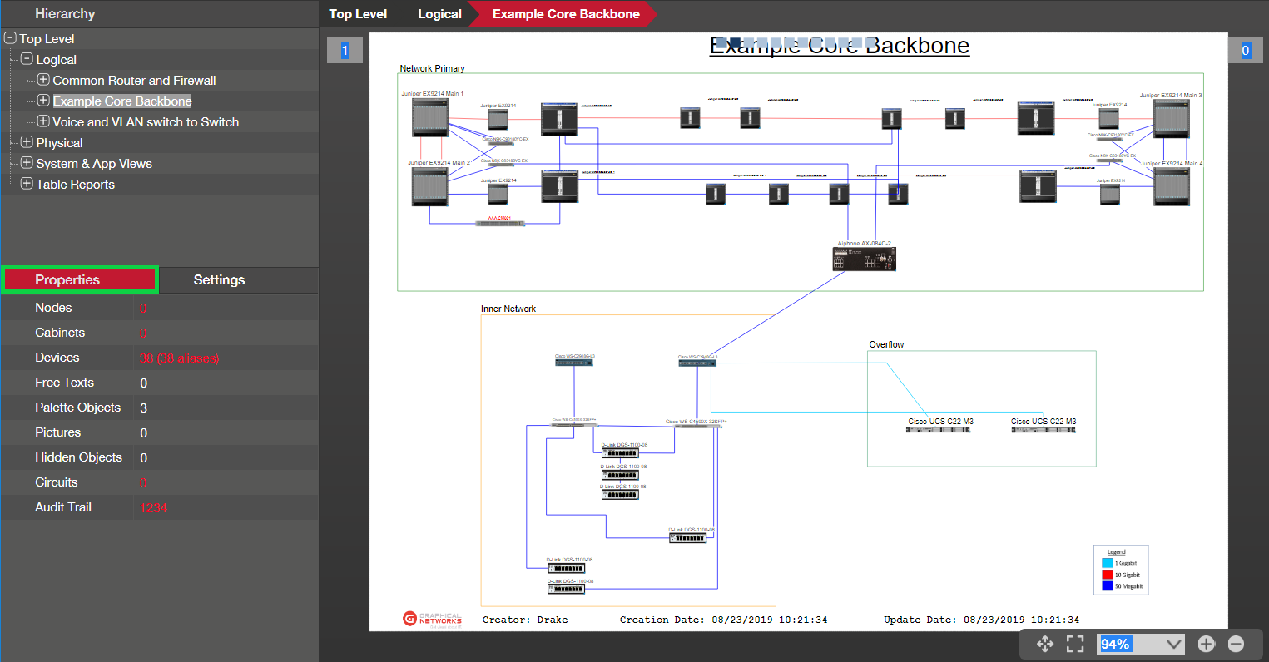Go to Top Level breadcrumb
This screenshot has height=662, width=1269.
358,14
